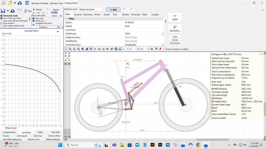Image resolution: width=266 pixels, height=149 pixels.
Task: Switch to the Shock tab
Action: click(x=106, y=14)
